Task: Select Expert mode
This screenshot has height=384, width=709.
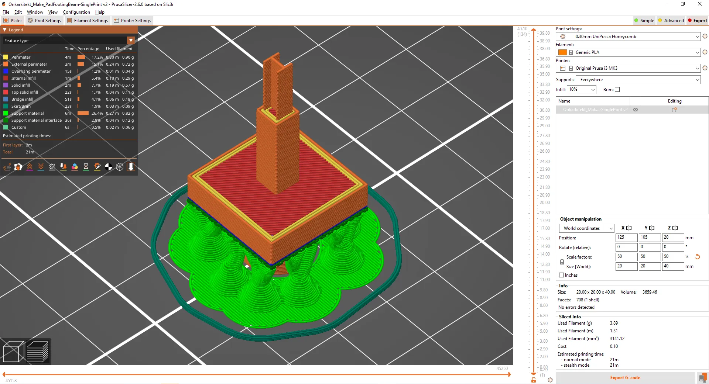Action: pos(697,21)
